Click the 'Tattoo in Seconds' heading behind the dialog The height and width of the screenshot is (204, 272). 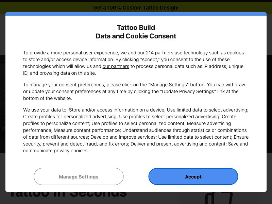click(68, 194)
